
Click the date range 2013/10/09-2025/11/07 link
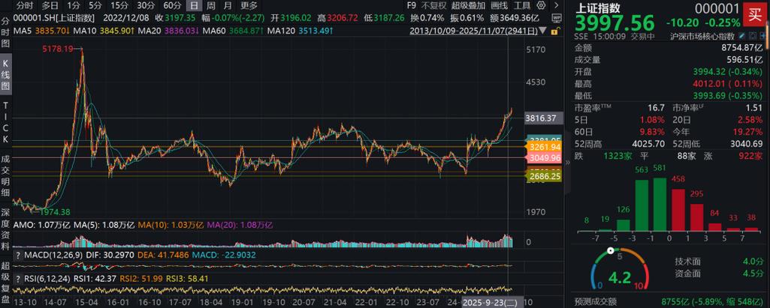point(459,31)
